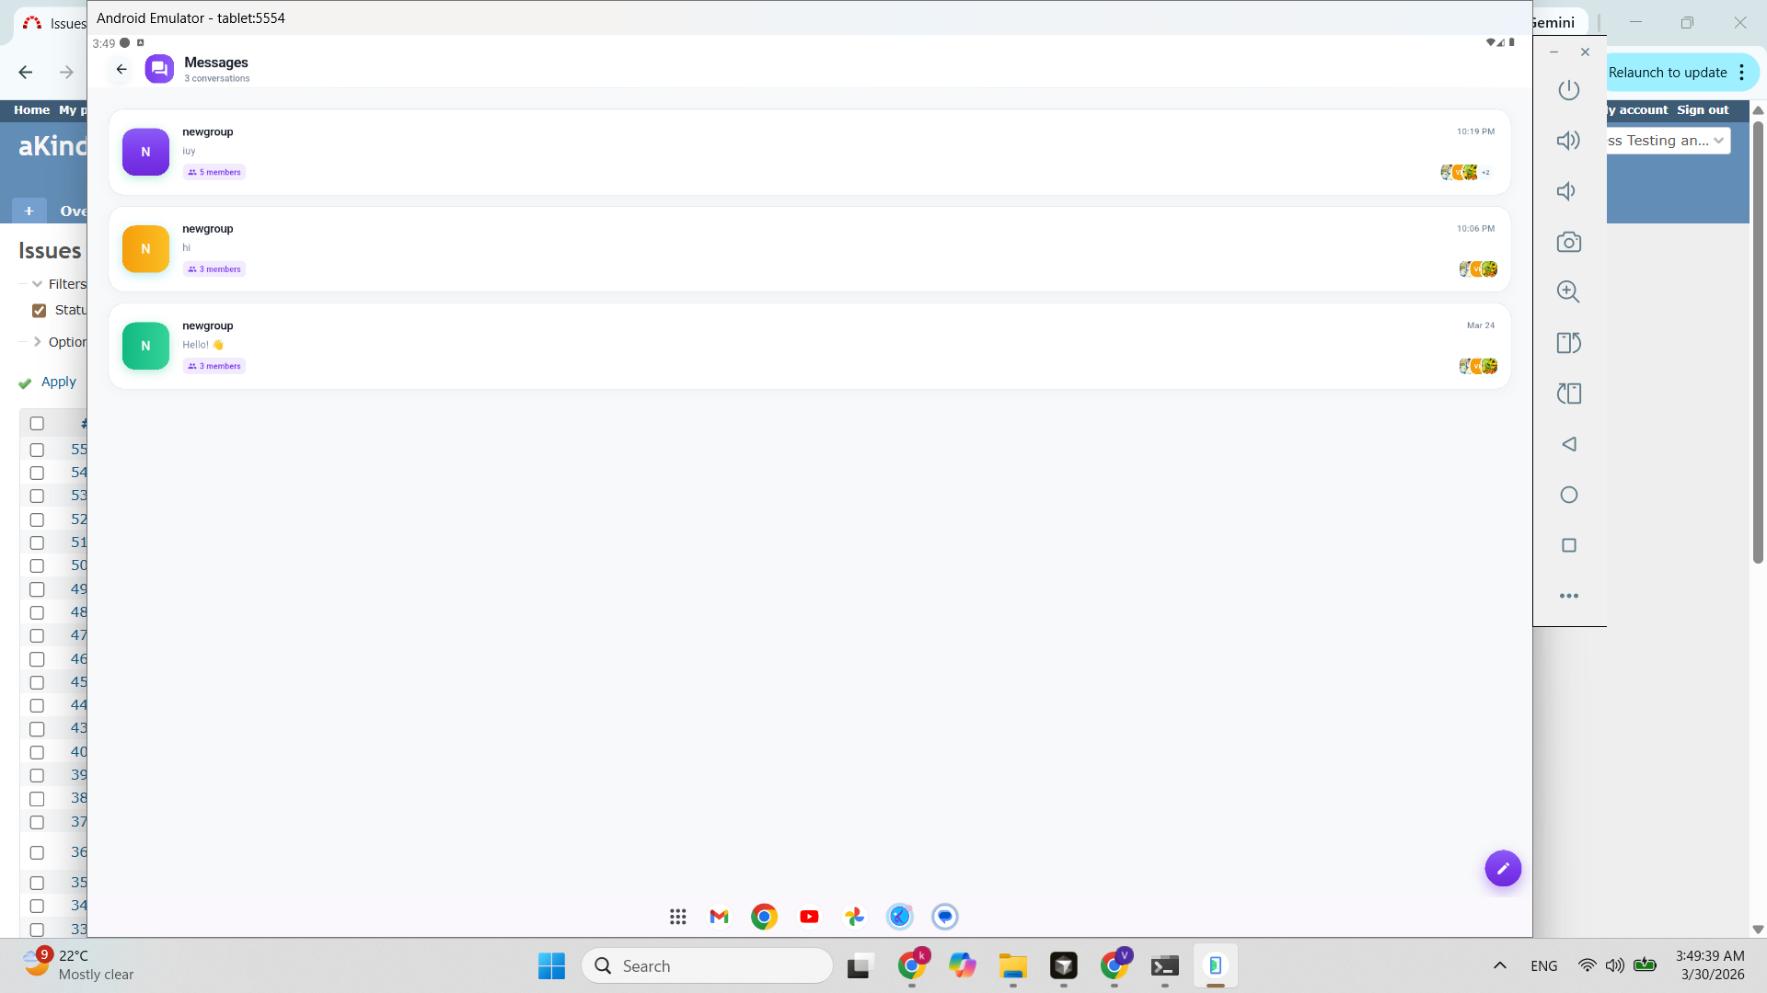The height and width of the screenshot is (993, 1767).
Task: Click the Sign out link
Action: [1702, 109]
